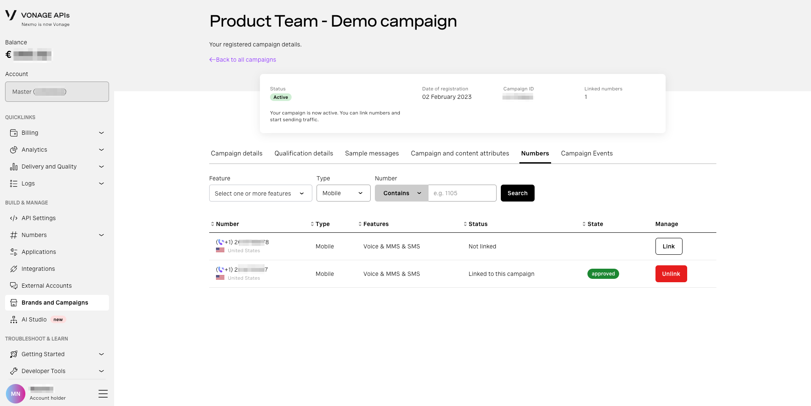This screenshot has width=811, height=406.
Task: Click the red Unlink button
Action: (671, 274)
